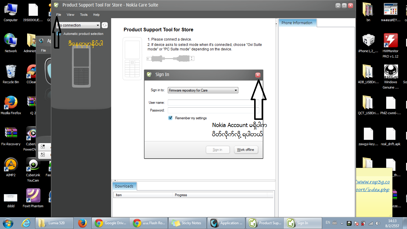
Task: Switch to Sticky Notes taskbar item
Action: (x=187, y=223)
